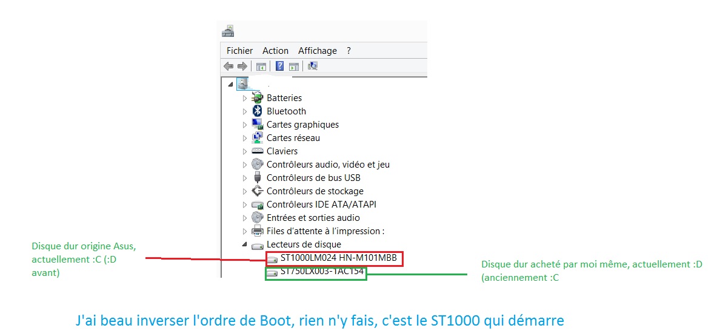
Task: Select Contrôleurs de bus USB label
Action: (x=313, y=177)
